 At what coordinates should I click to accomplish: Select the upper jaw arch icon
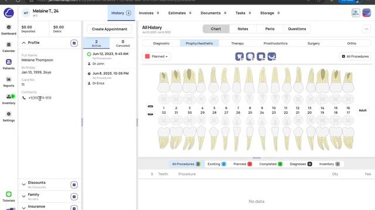(150, 106)
